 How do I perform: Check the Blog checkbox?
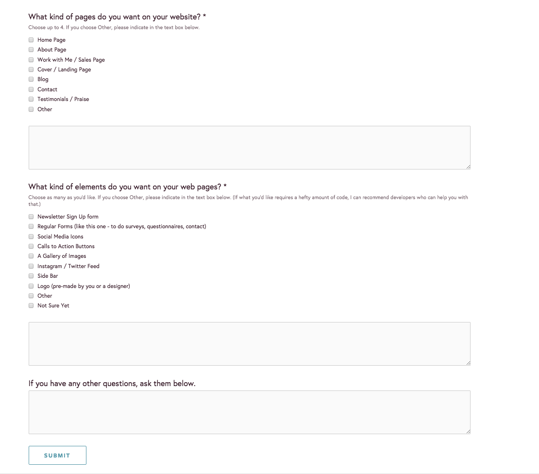click(x=31, y=79)
